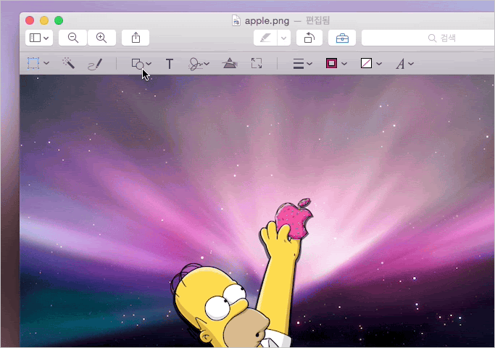Open the text style font menu

404,64
